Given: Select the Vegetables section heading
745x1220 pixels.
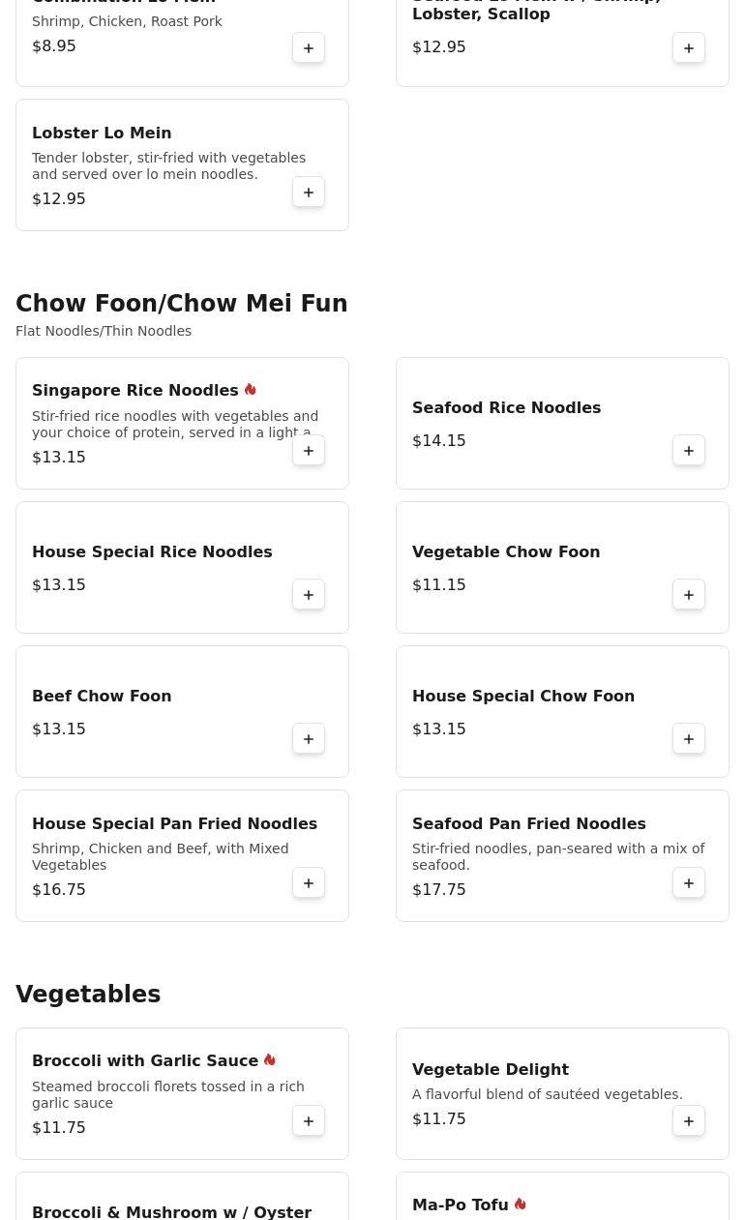Looking at the screenshot, I should (x=88, y=995).
